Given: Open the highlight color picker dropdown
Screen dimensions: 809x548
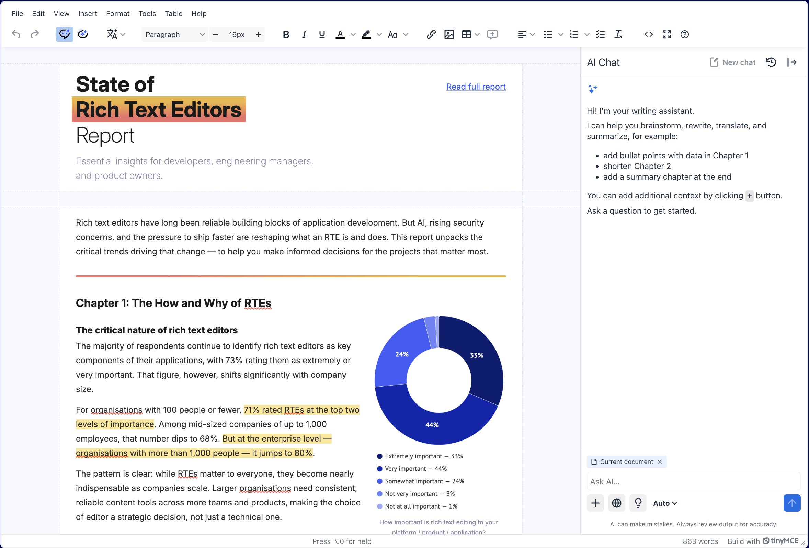Looking at the screenshot, I should 379,34.
